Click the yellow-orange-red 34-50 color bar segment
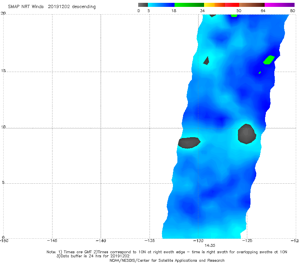This screenshot has width=299, height=263. click(x=221, y=5)
